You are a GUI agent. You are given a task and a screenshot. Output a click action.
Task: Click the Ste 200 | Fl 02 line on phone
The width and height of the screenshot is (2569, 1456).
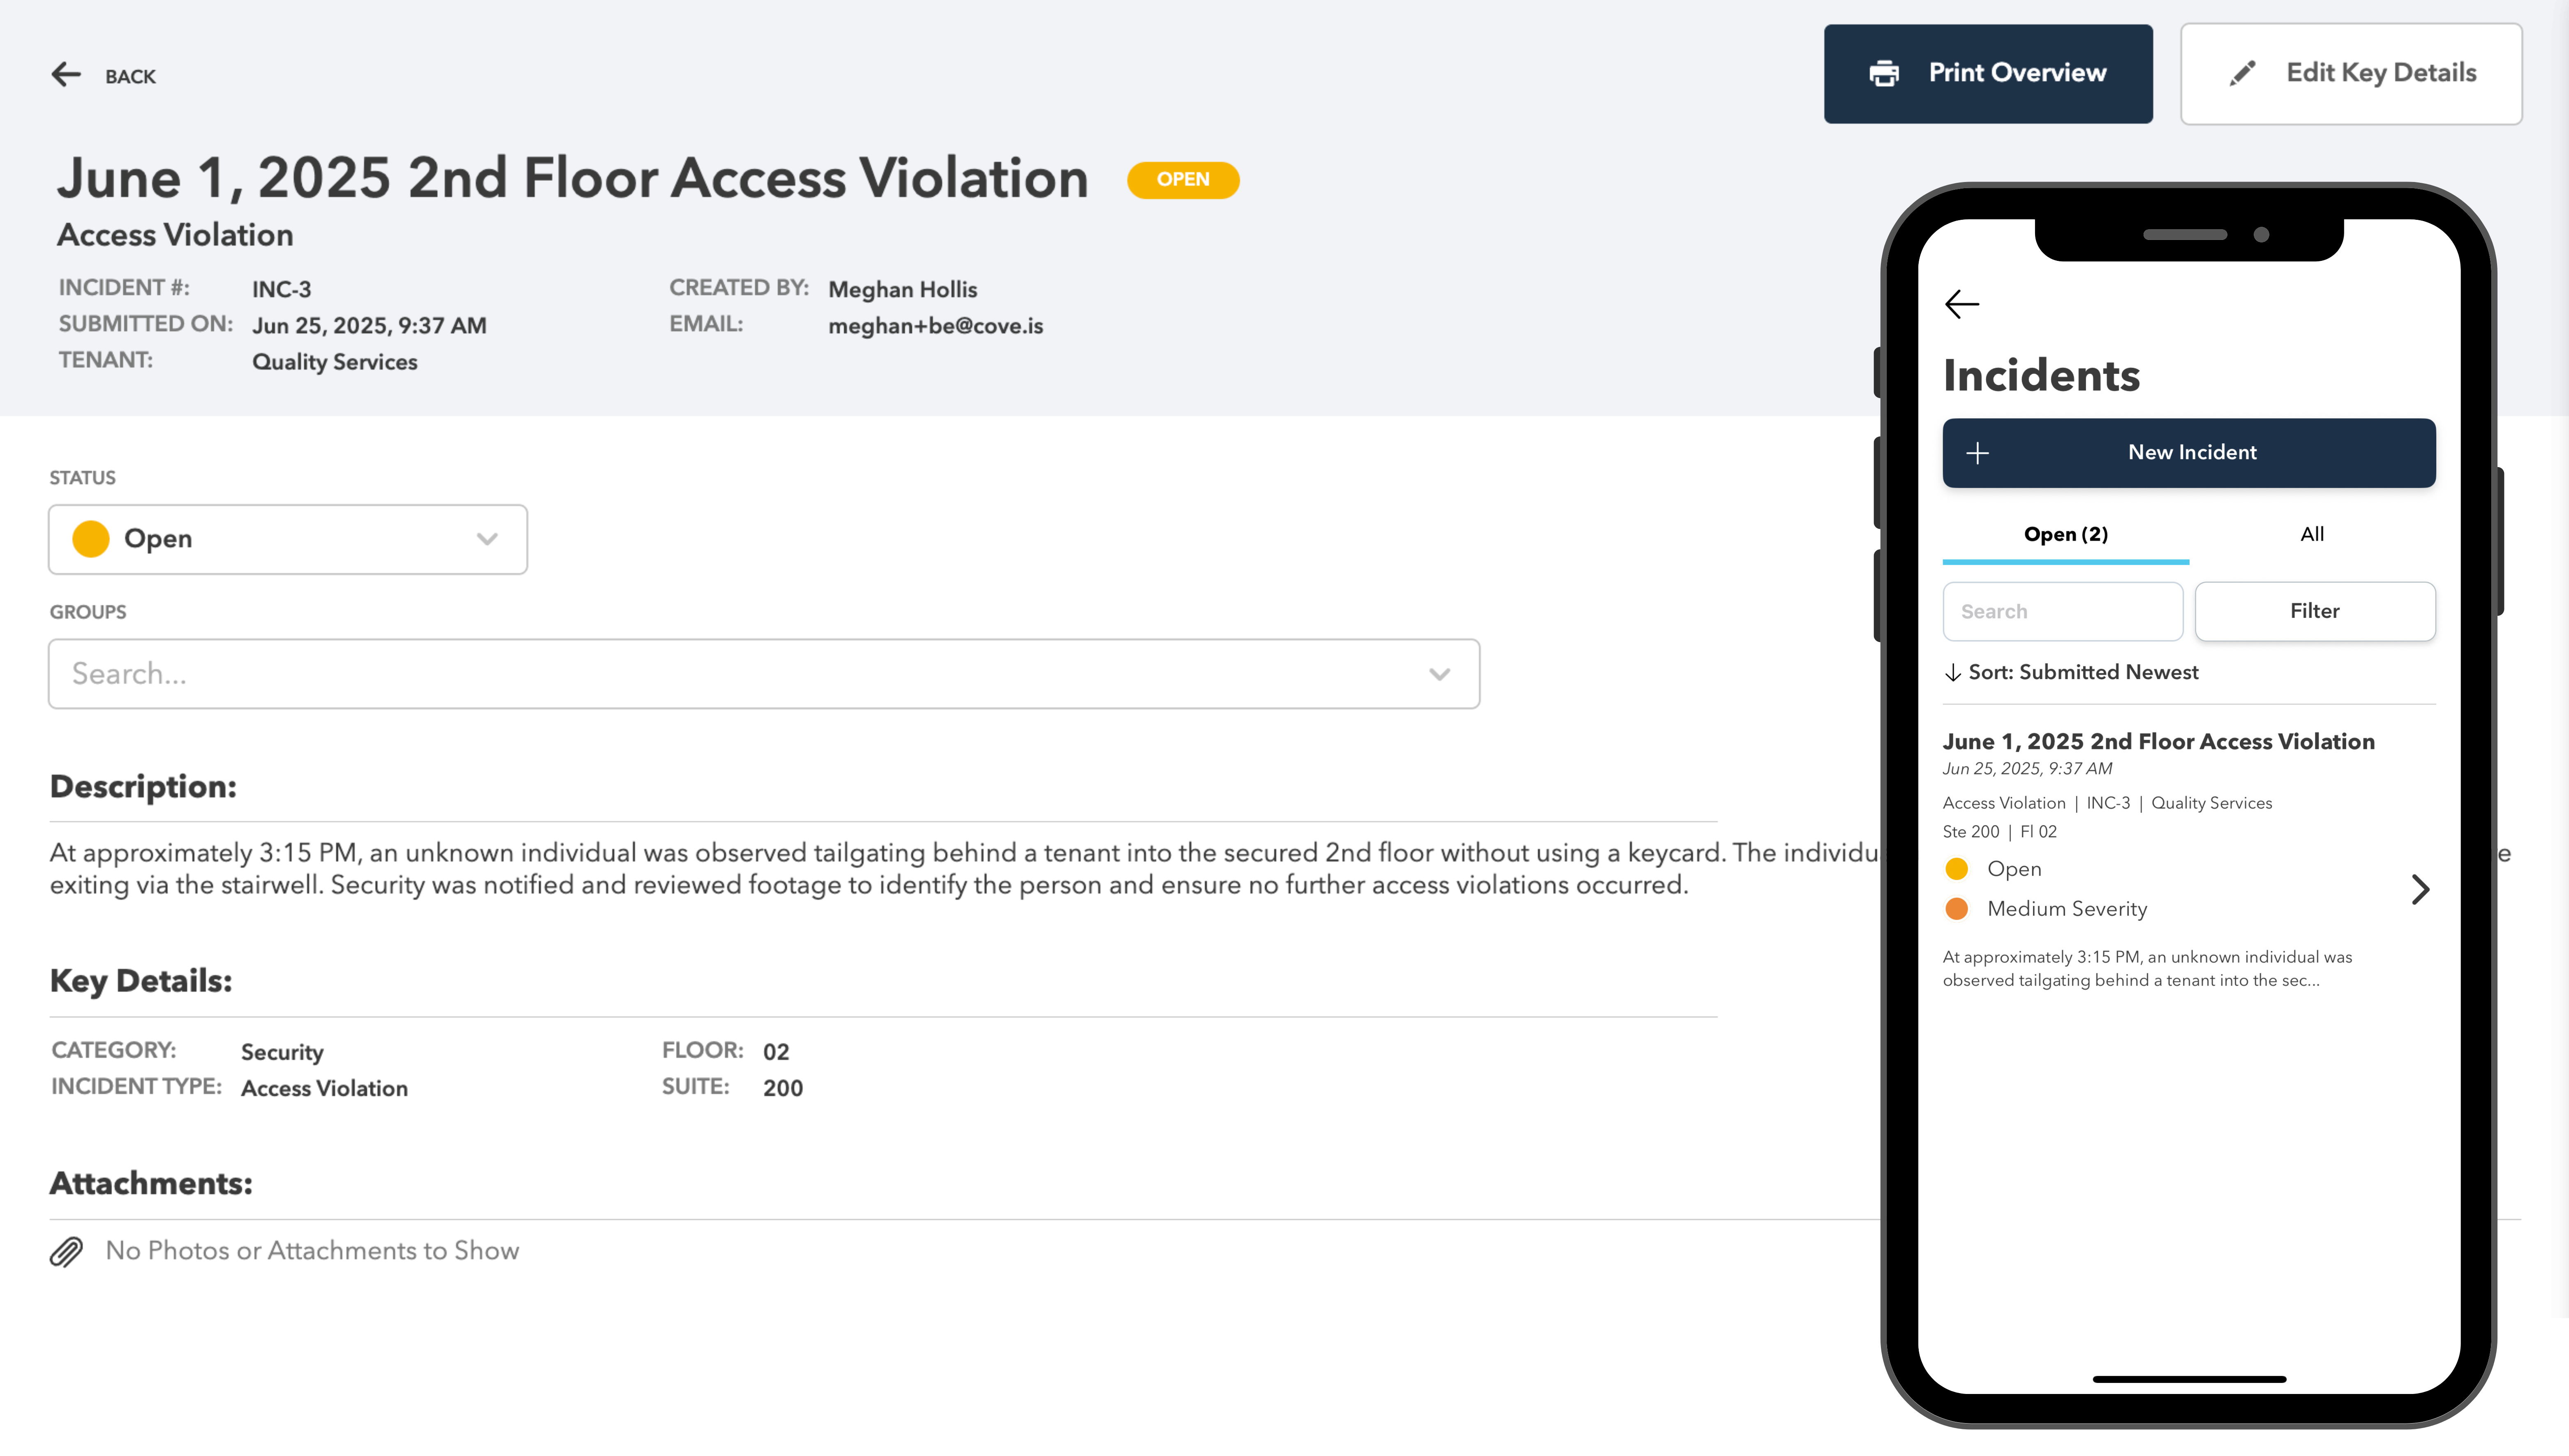(x=1999, y=832)
